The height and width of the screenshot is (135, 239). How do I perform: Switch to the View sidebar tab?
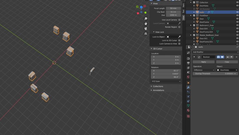click(183, 18)
